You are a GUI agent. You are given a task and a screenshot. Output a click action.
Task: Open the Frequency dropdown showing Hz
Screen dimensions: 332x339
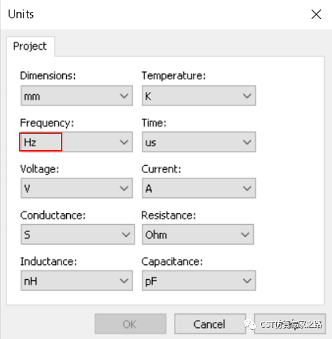click(77, 142)
